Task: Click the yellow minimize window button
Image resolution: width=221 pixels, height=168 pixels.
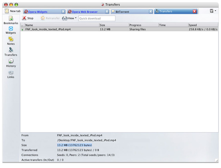Action: [x=11, y=4]
